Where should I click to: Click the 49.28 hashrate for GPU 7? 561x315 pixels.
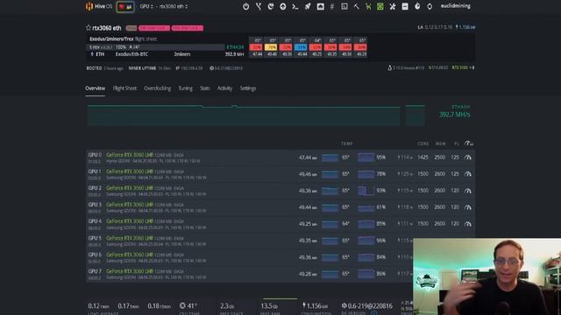[x=308, y=274]
